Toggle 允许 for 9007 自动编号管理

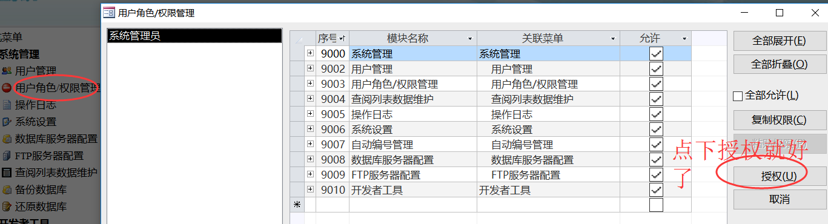(656, 145)
